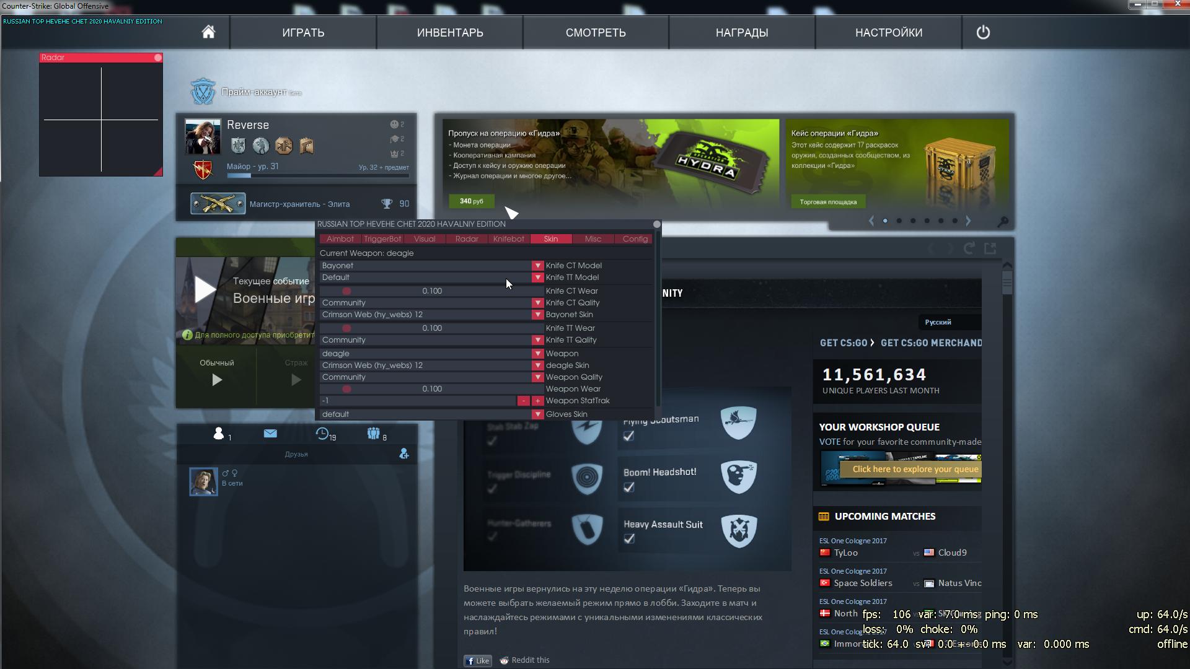Increase Weapon StatTrak with plus button
Screen dimensions: 1190x669
click(x=537, y=401)
